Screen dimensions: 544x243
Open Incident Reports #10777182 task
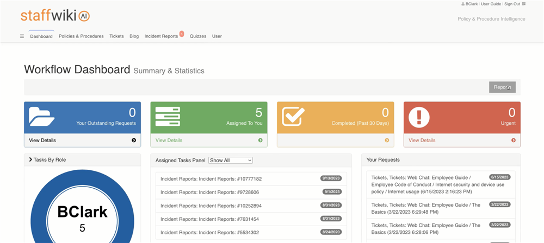(211, 179)
